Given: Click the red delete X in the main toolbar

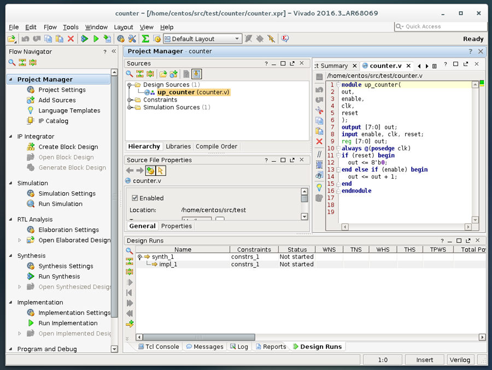Looking at the screenshot, I should click(71, 39).
